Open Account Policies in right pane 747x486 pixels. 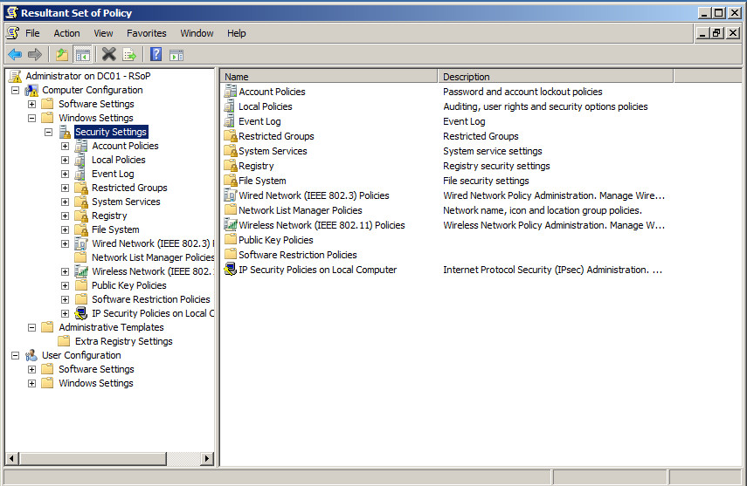tap(272, 92)
